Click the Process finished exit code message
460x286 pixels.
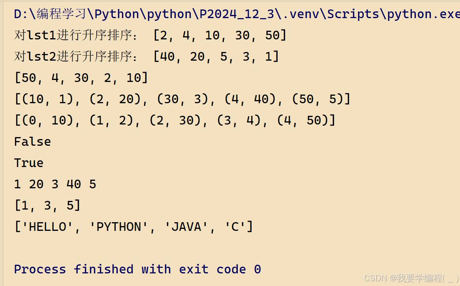coord(137,269)
